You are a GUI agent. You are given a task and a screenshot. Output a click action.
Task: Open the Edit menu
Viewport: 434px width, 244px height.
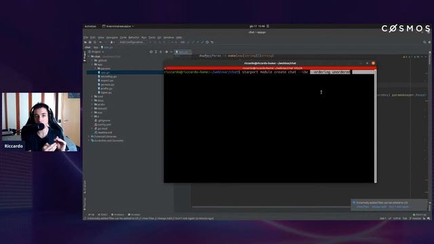[x=93, y=37]
